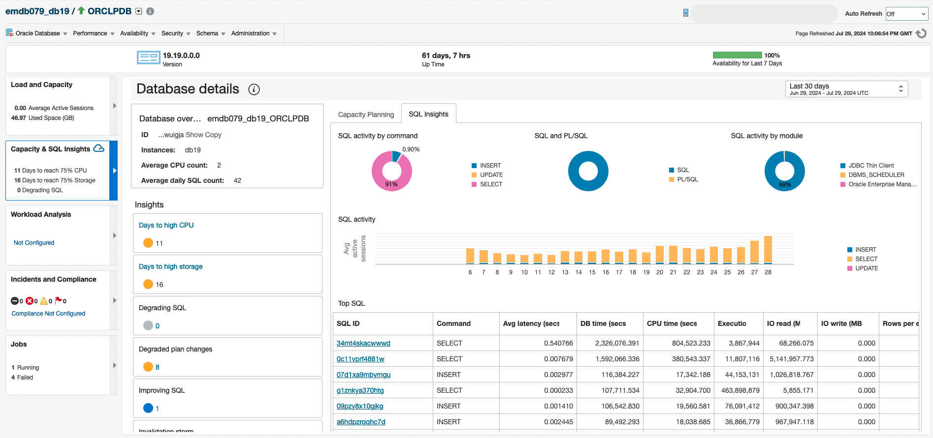
Task: Click the database version icon
Action: (x=148, y=58)
